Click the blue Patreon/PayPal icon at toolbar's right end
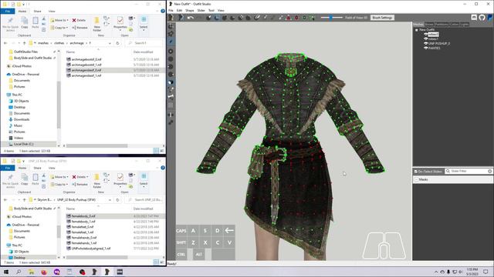The image size is (494, 277). point(490,18)
